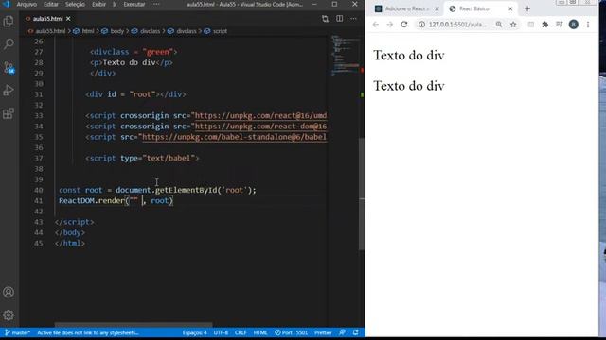Click the master branch in status bar
The height and width of the screenshot is (340, 606).
click(18, 332)
